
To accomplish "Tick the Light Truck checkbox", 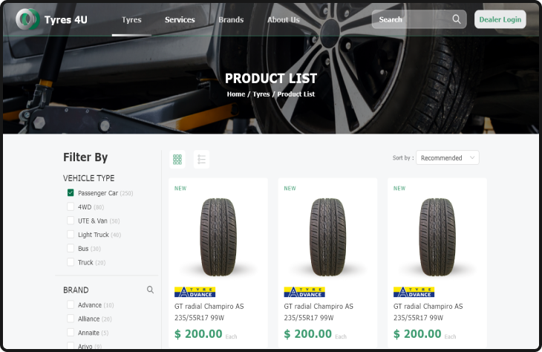I will click(x=71, y=235).
